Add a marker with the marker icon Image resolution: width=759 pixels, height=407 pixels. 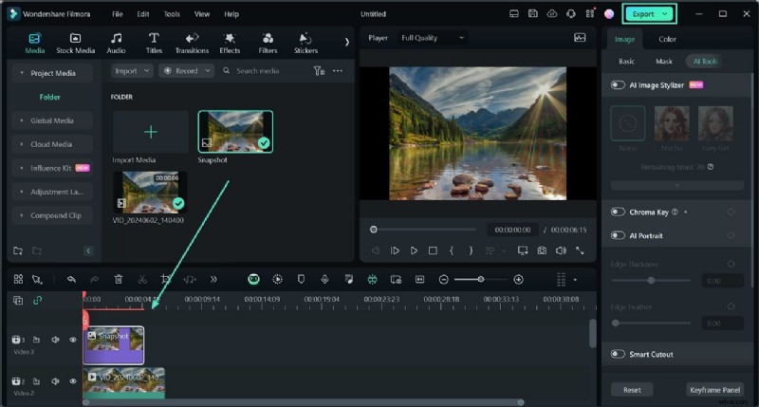point(301,279)
